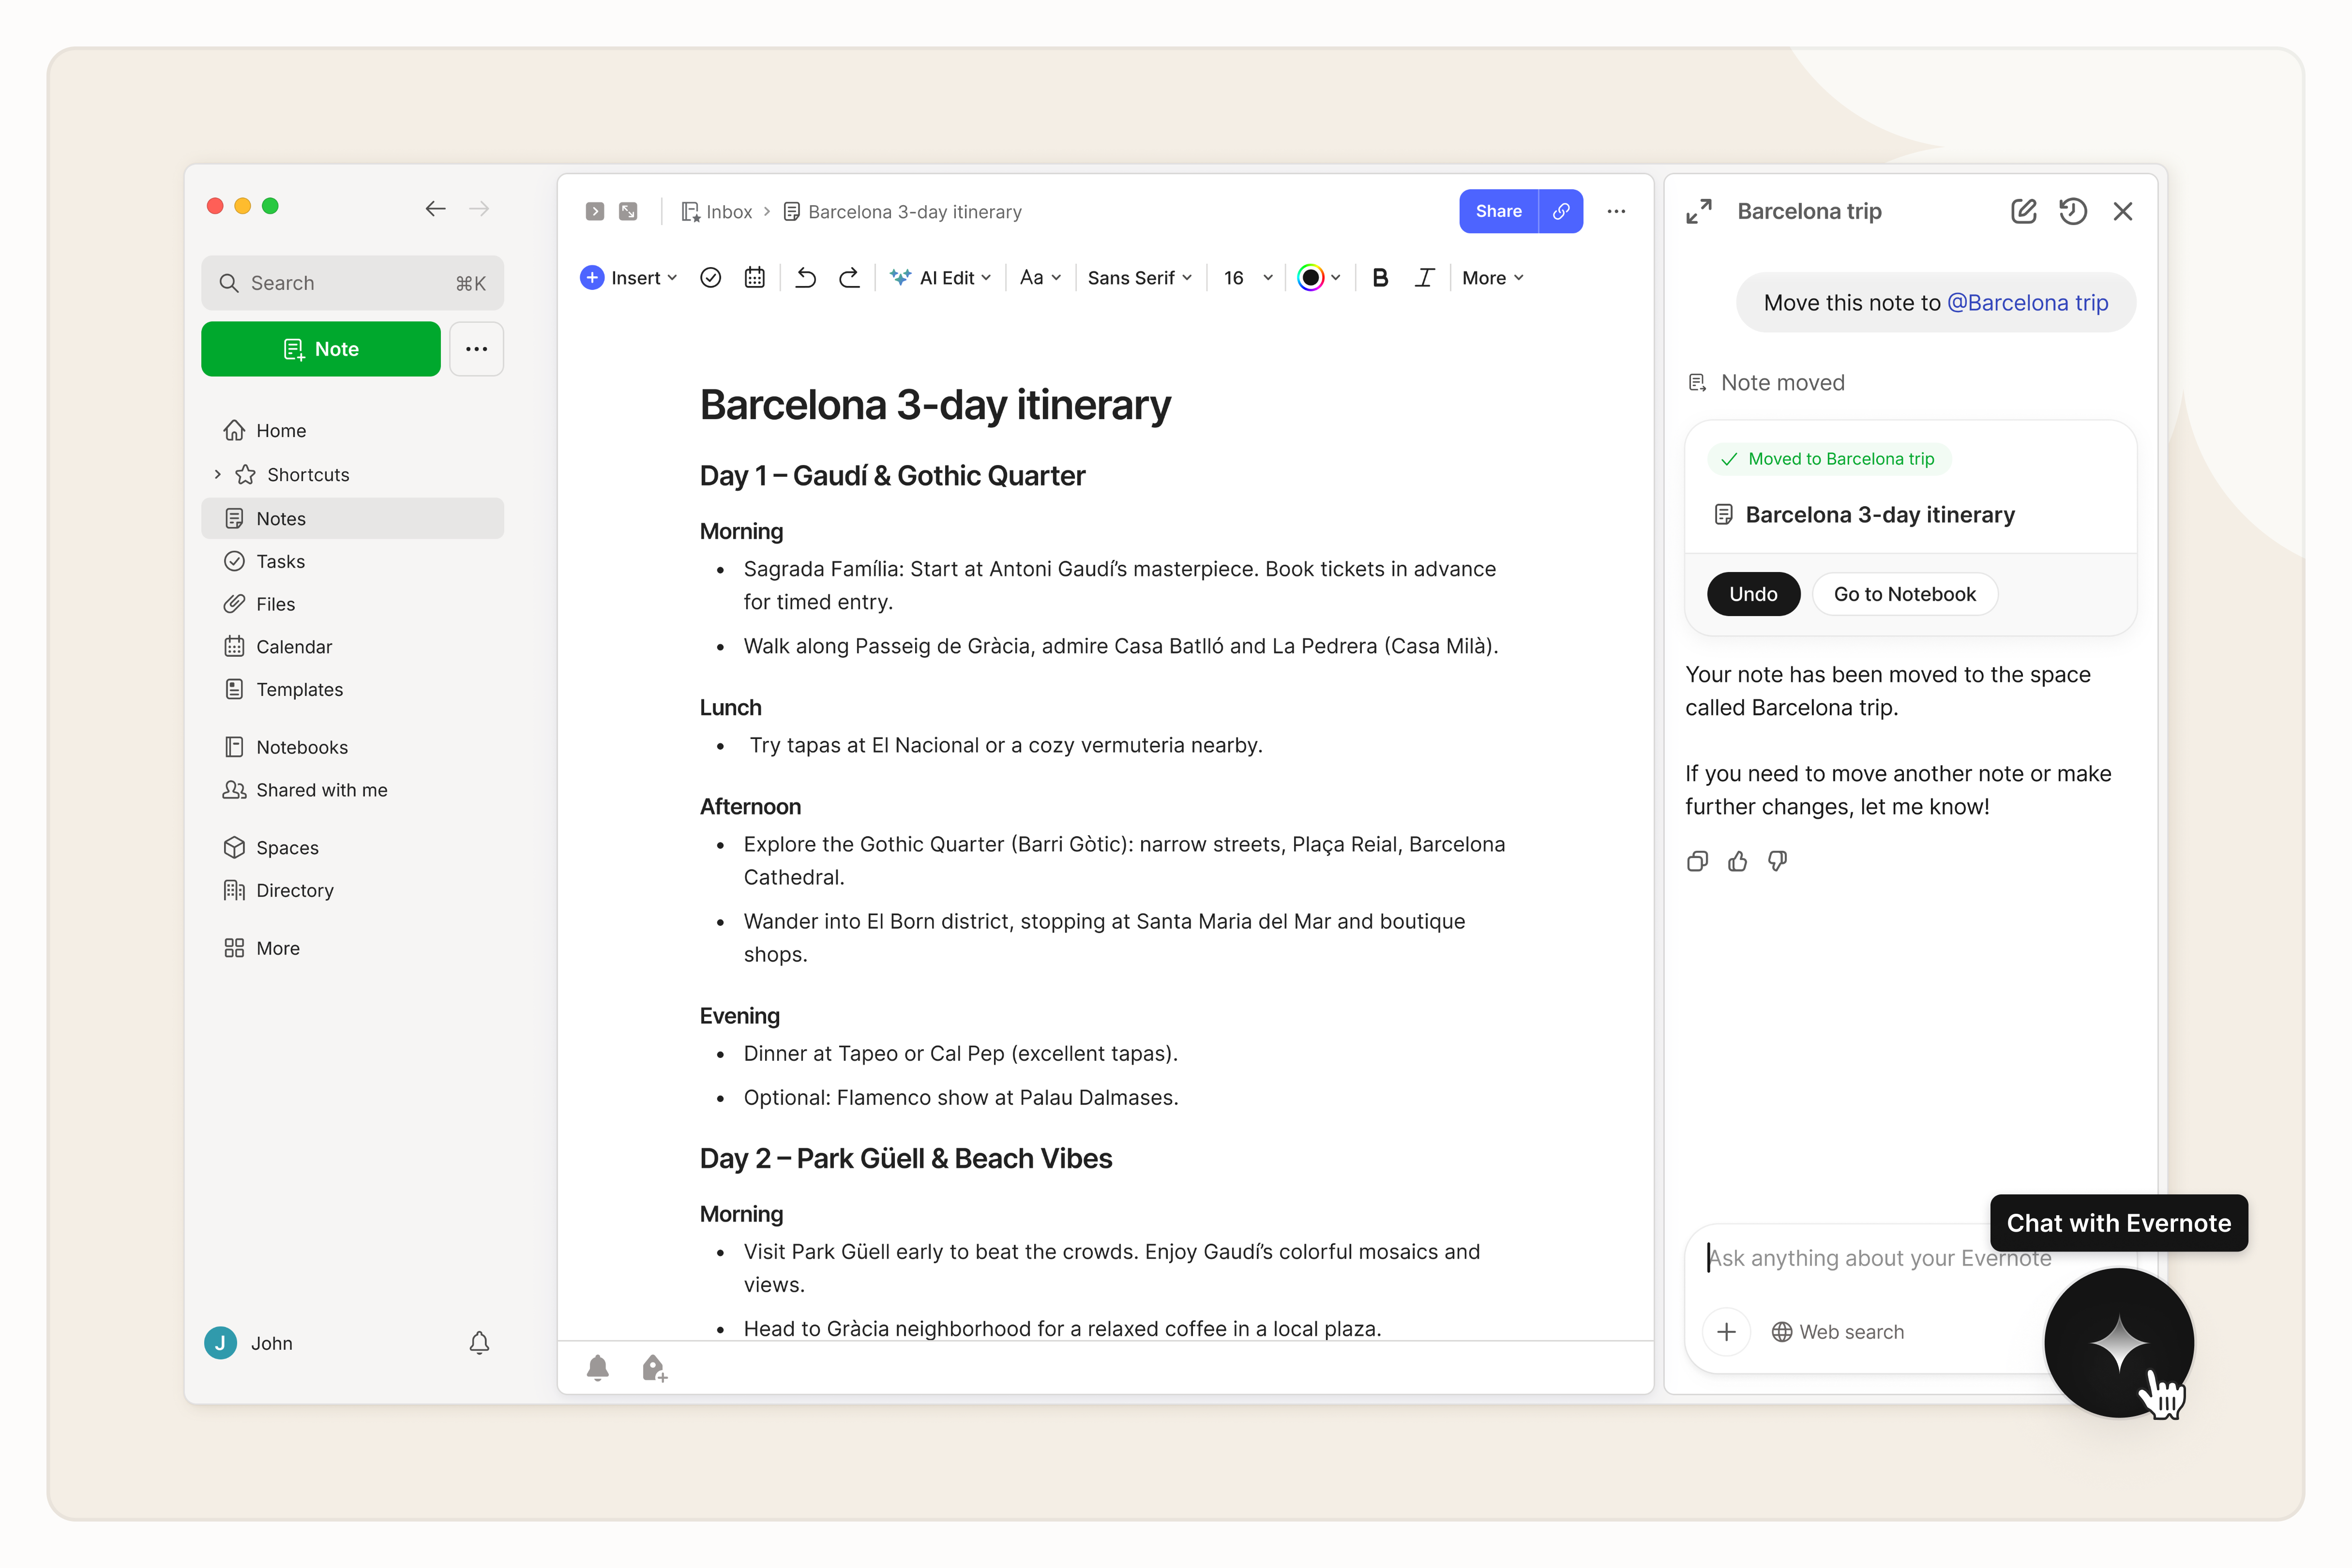Click the Redo arrow in the toolbar
This screenshot has height=1568, width=2352.
[x=848, y=278]
